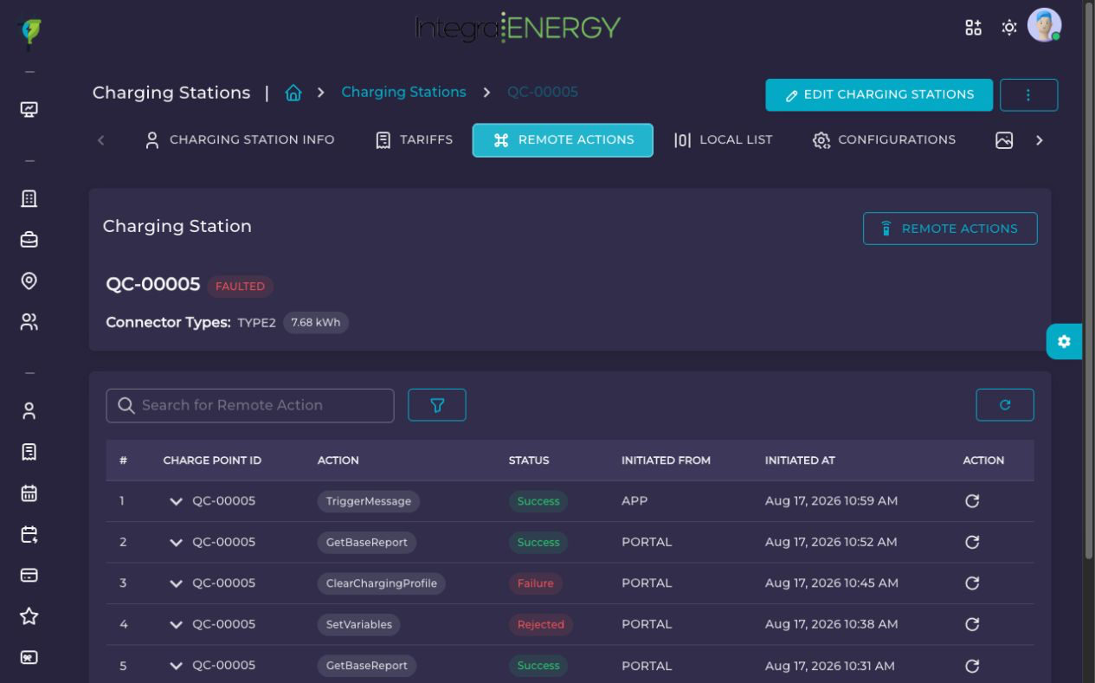The width and height of the screenshot is (1095, 683).
Task: Retry the TriggerMessage action in row 1
Action: [x=972, y=501]
